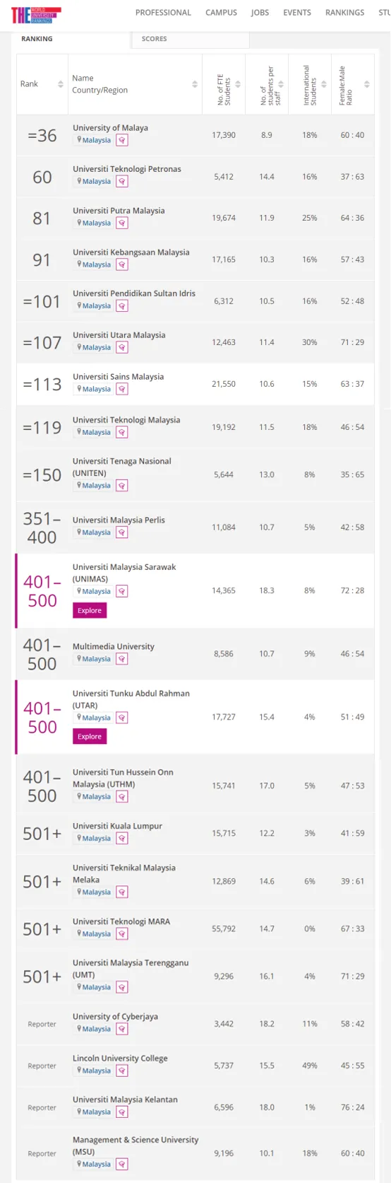Screen dimensions: 391x1183
Task: Click Explore for Universiti Malaysia Sarawak
Action: click(90, 611)
